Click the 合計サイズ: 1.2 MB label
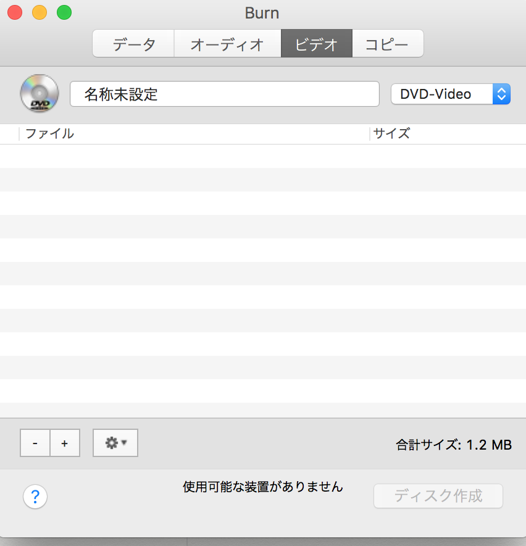 pyautogui.click(x=454, y=445)
